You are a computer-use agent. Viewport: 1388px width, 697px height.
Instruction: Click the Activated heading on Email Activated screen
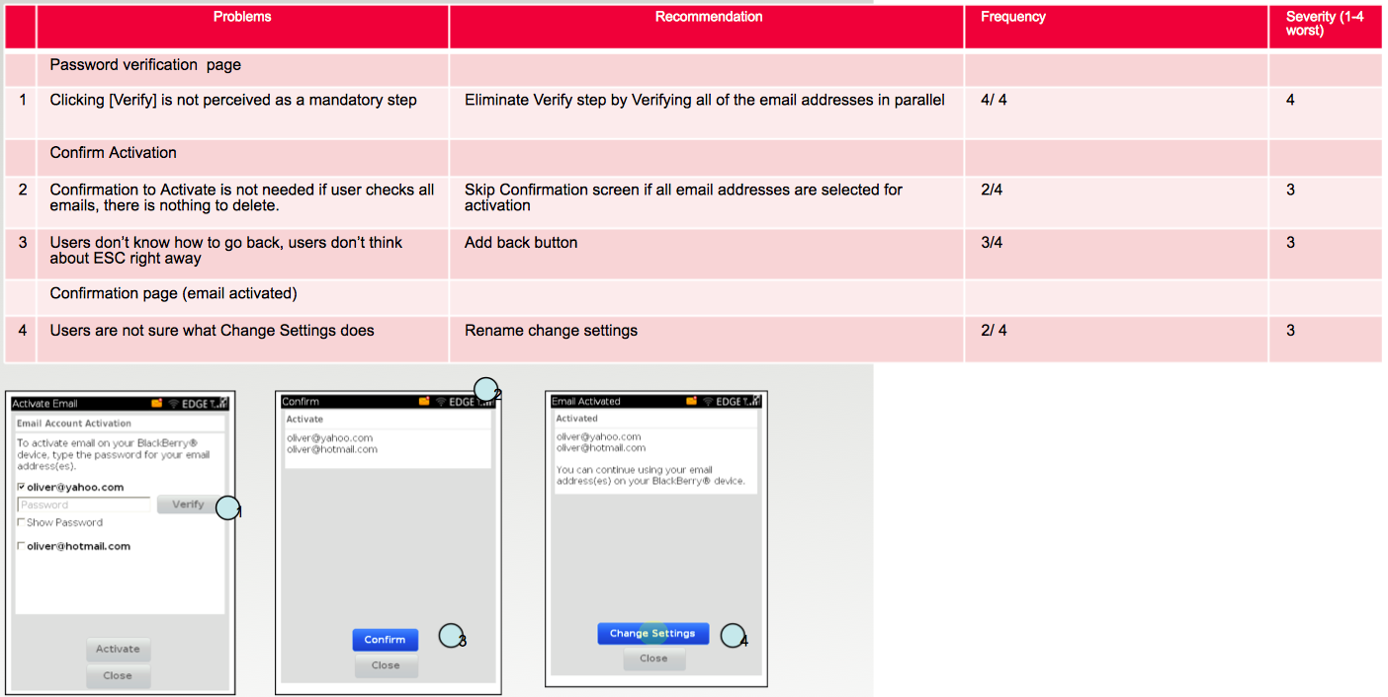(577, 419)
